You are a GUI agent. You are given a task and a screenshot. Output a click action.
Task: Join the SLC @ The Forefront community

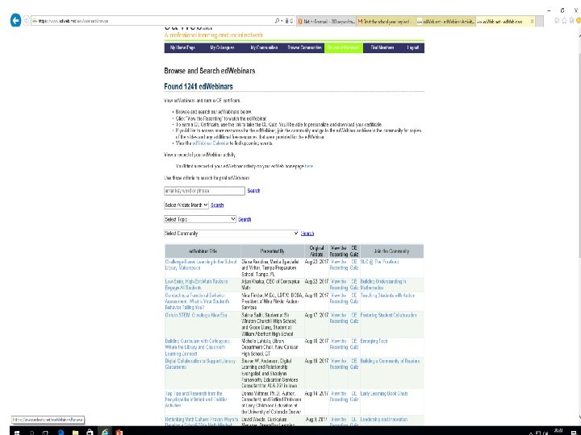click(x=379, y=262)
